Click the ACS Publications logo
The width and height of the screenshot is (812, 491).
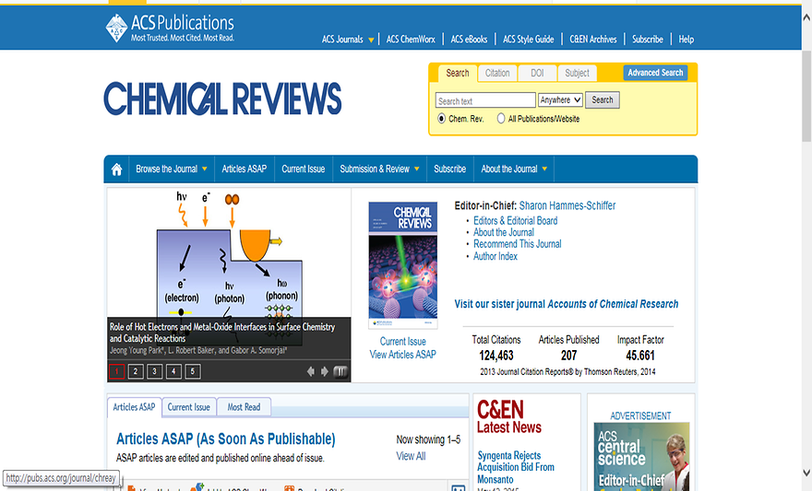(x=170, y=28)
